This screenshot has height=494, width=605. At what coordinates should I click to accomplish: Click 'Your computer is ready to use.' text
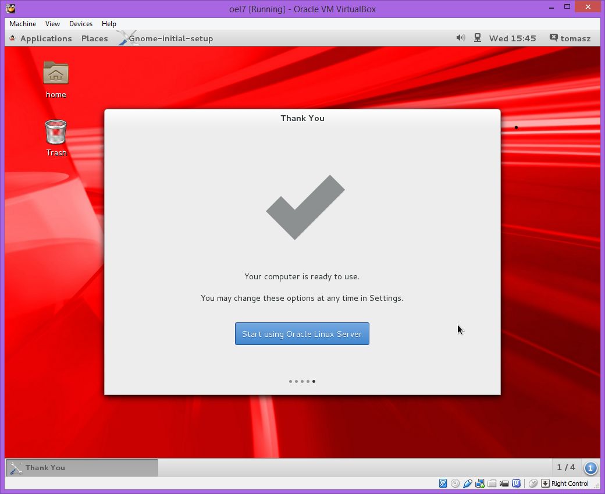click(x=302, y=277)
